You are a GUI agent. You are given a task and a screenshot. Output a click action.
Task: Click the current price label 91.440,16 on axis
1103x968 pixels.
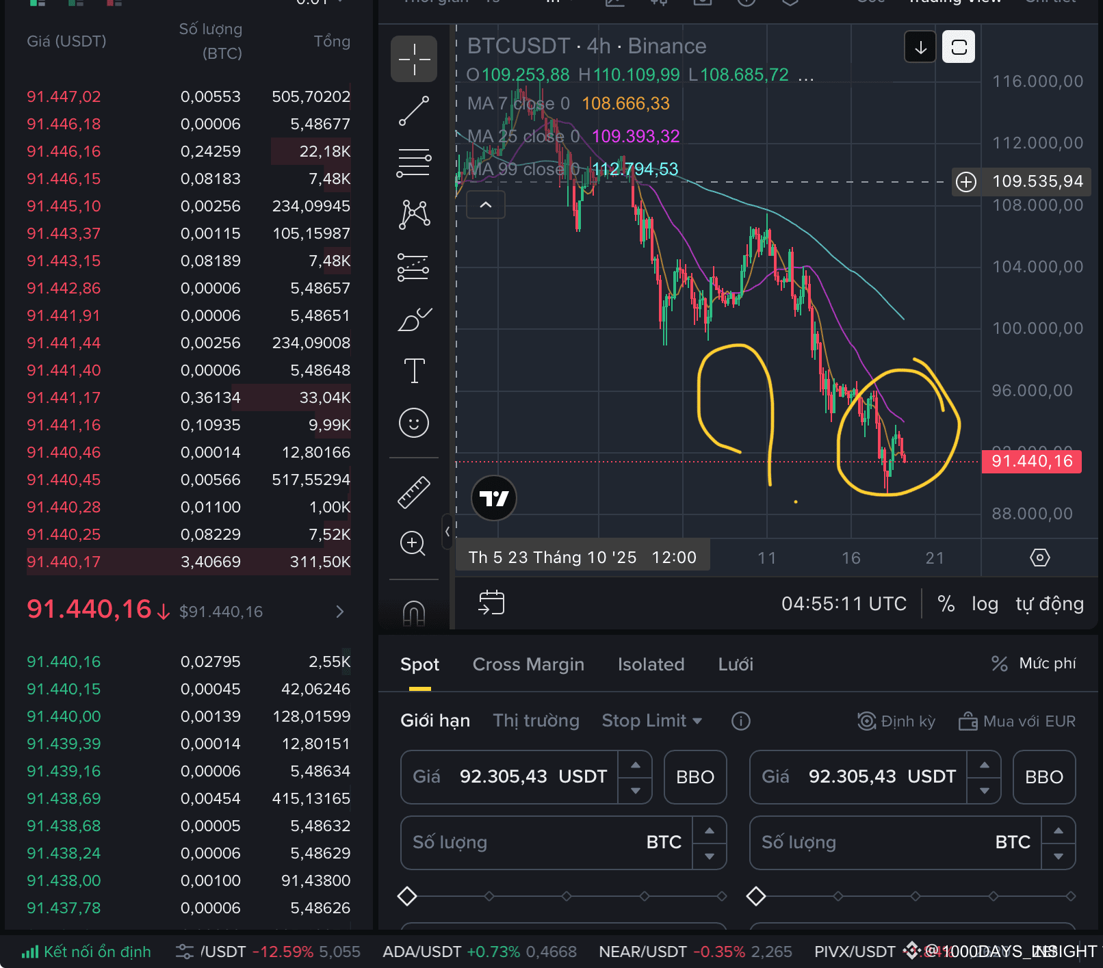pos(1032,461)
